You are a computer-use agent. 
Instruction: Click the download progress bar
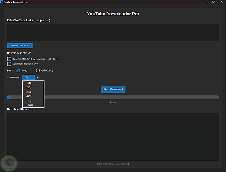pyautogui.click(x=113, y=97)
